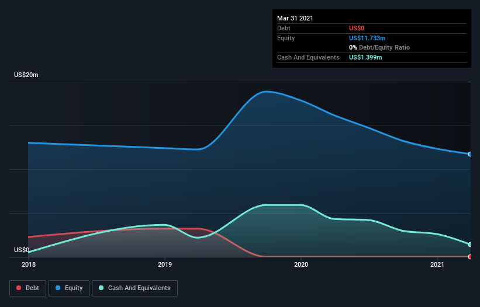Click the Debt value US$0 in tooltip
Image resolution: width=480 pixels, height=307 pixels.
(357, 28)
